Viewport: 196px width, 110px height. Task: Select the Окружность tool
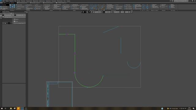point(29,5)
